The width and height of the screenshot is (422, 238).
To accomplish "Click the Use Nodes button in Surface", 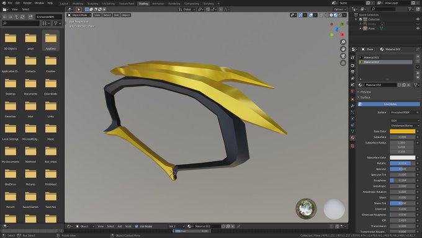I will pos(388,104).
